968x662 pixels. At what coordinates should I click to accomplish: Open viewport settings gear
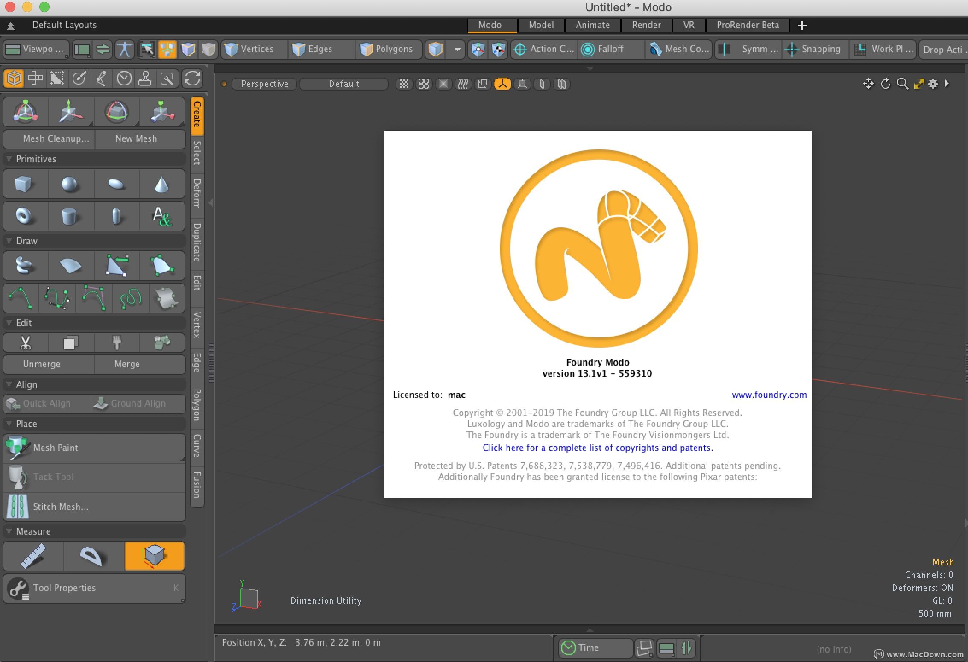point(933,84)
